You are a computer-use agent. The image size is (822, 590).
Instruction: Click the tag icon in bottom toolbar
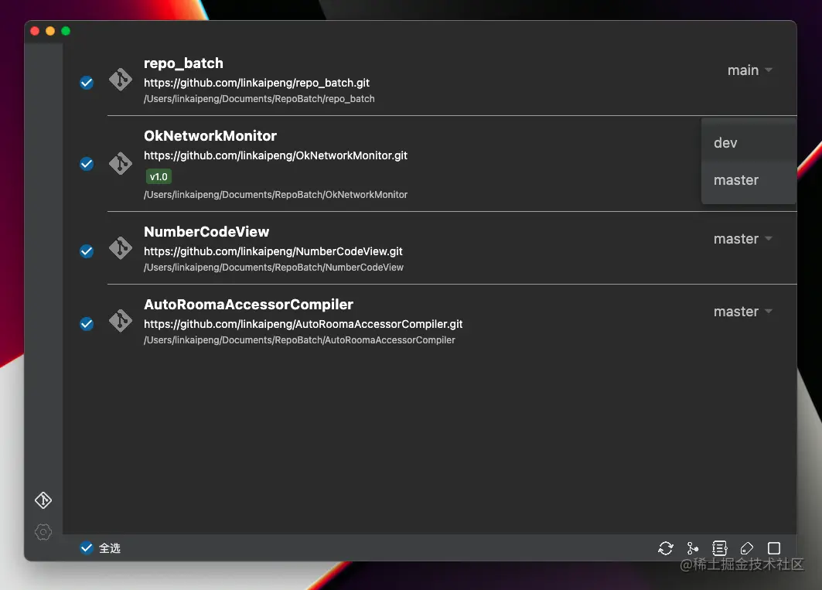[746, 548]
